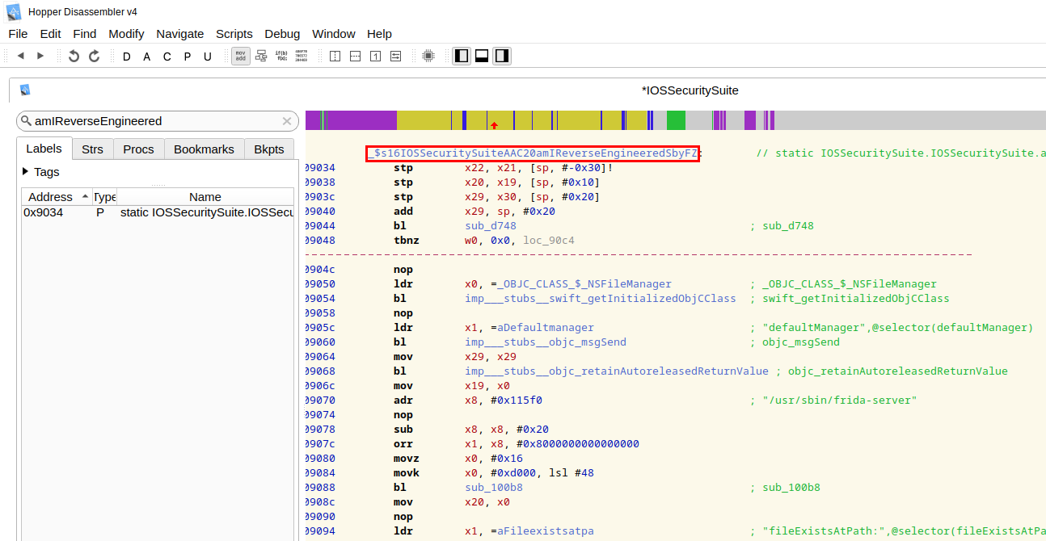Switch to control flow graph view
The width and height of the screenshot is (1046, 541).
[261, 56]
